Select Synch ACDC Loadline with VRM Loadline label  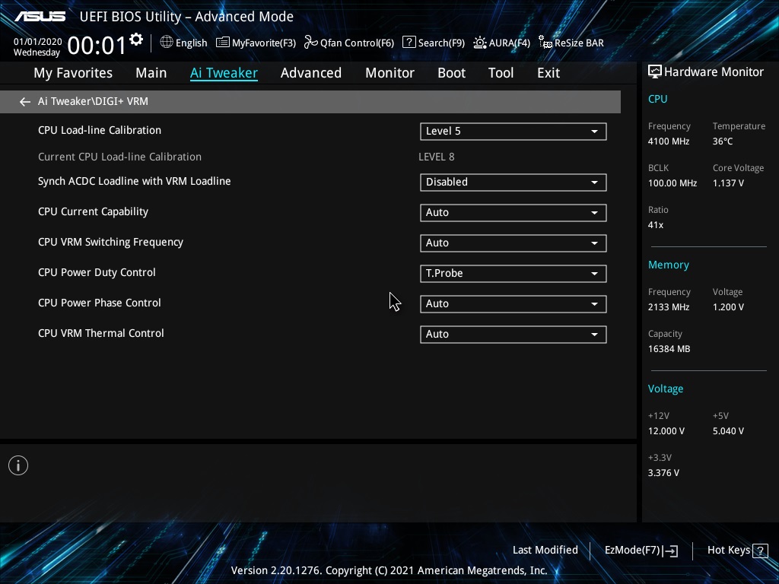(134, 181)
